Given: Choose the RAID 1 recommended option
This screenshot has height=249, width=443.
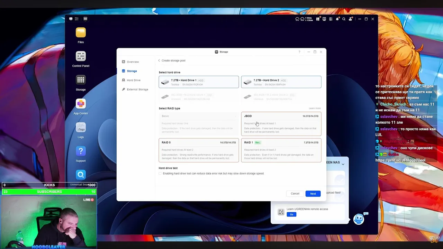Looking at the screenshot, I should click(x=281, y=150).
